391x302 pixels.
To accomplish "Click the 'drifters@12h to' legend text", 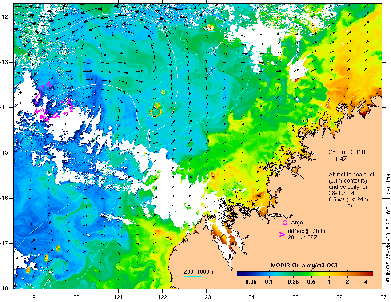I will tap(307, 231).
